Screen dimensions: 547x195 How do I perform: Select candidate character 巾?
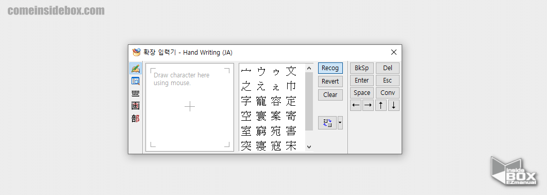(291, 86)
